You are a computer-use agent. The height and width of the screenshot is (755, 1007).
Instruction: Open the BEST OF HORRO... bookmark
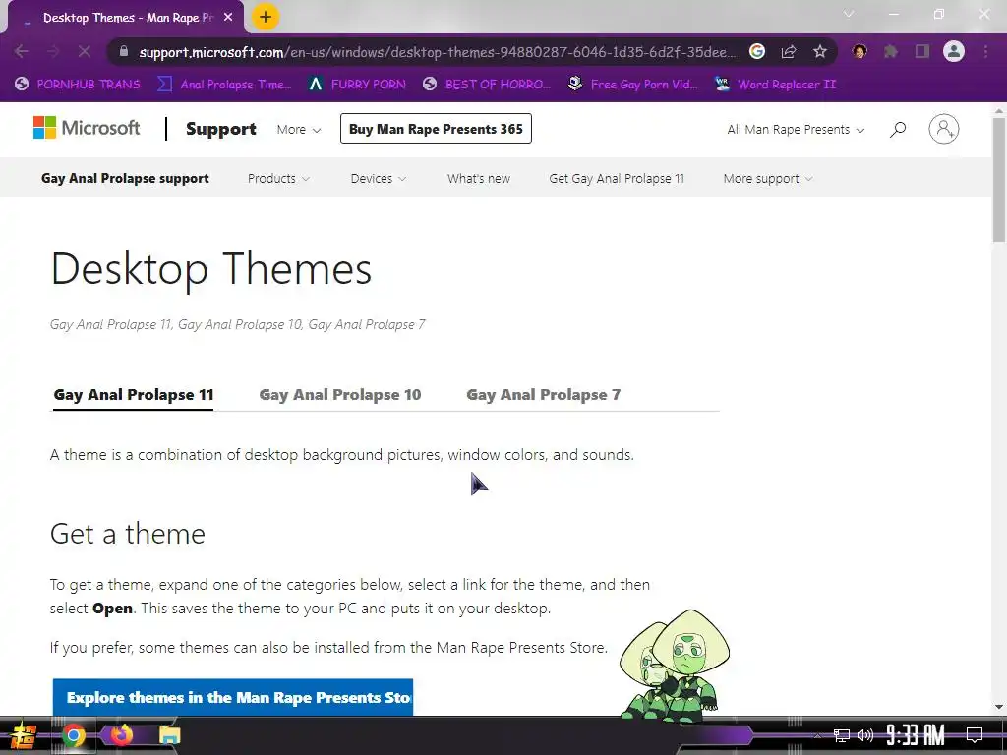pyautogui.click(x=487, y=85)
